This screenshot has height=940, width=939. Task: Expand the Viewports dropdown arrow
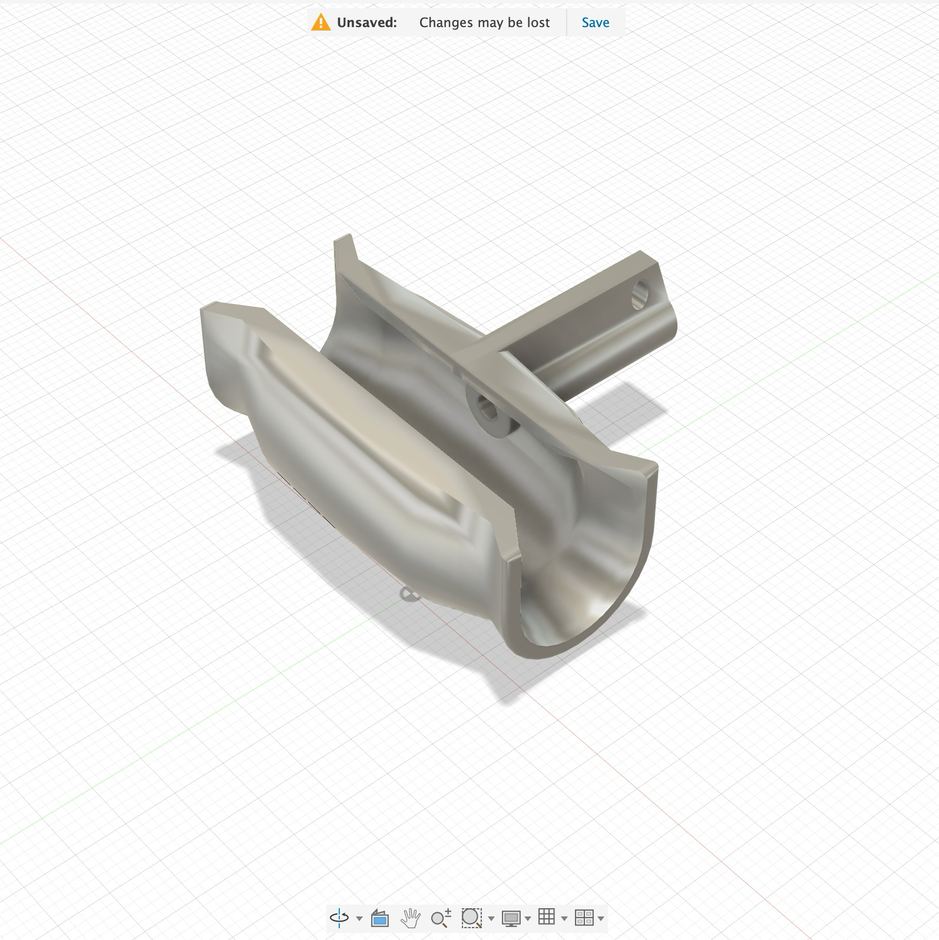coord(601,918)
